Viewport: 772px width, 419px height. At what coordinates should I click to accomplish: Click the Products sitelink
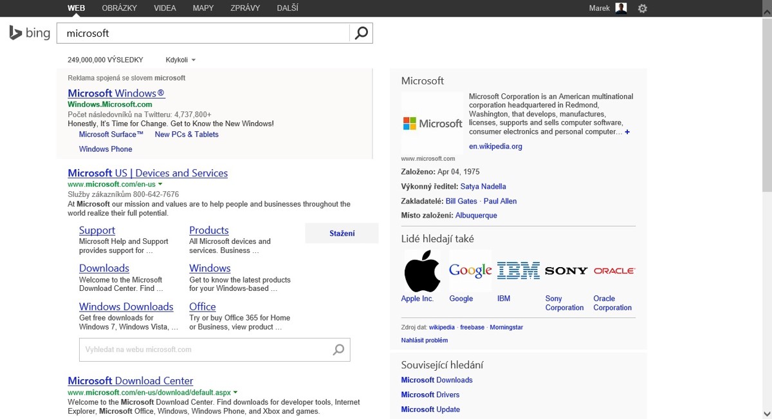click(x=209, y=230)
